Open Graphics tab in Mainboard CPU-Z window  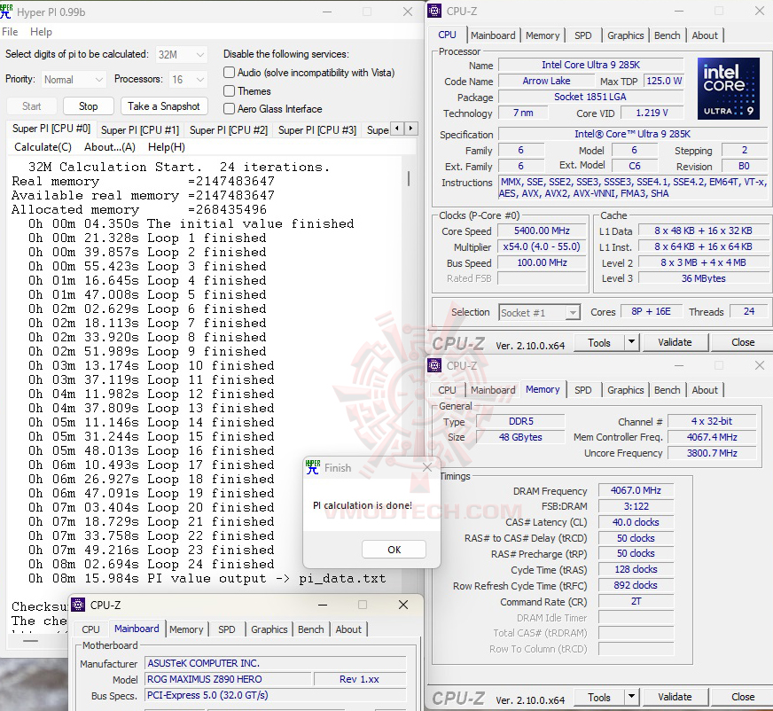[269, 629]
